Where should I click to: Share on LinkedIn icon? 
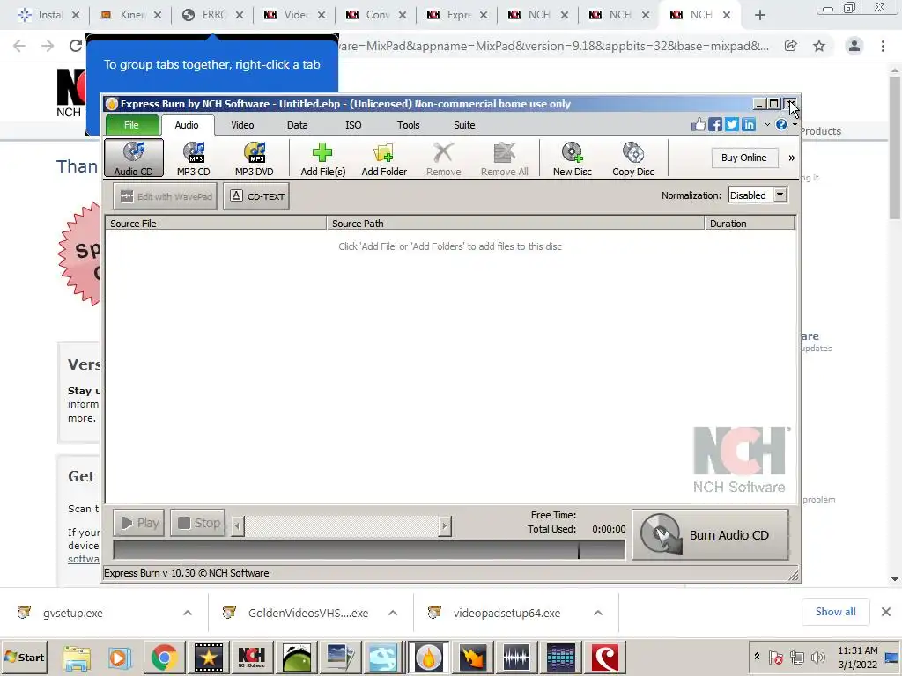[x=749, y=124]
